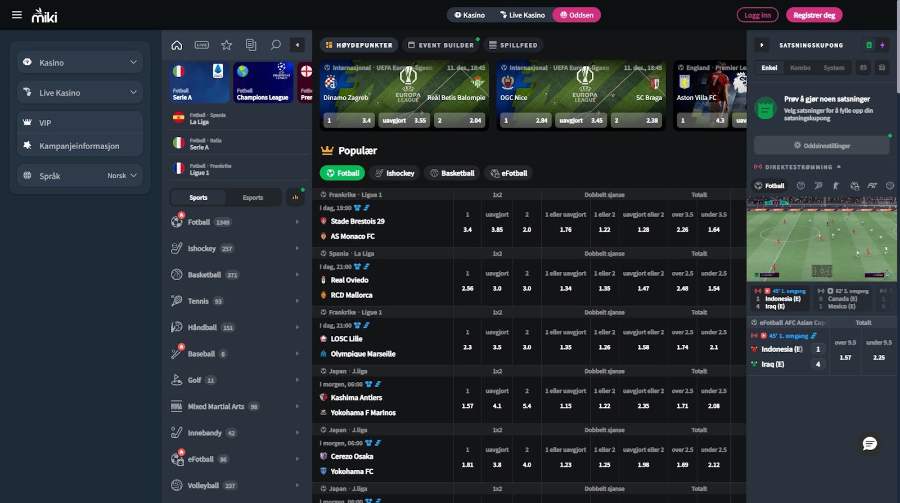Screen dimensions: 900x503
Task: Open the search magnifier icon
Action: click(x=276, y=45)
